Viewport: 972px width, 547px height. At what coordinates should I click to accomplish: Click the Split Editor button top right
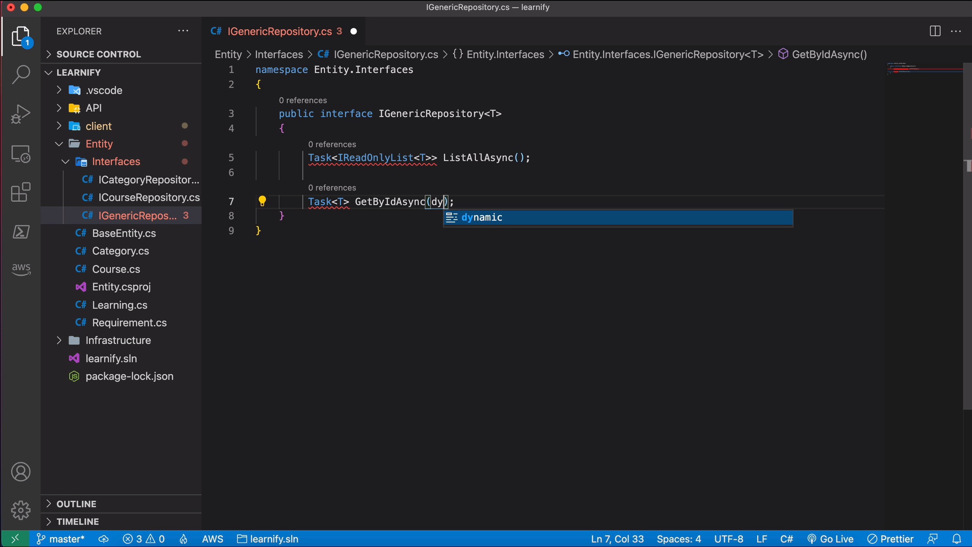[x=935, y=31]
